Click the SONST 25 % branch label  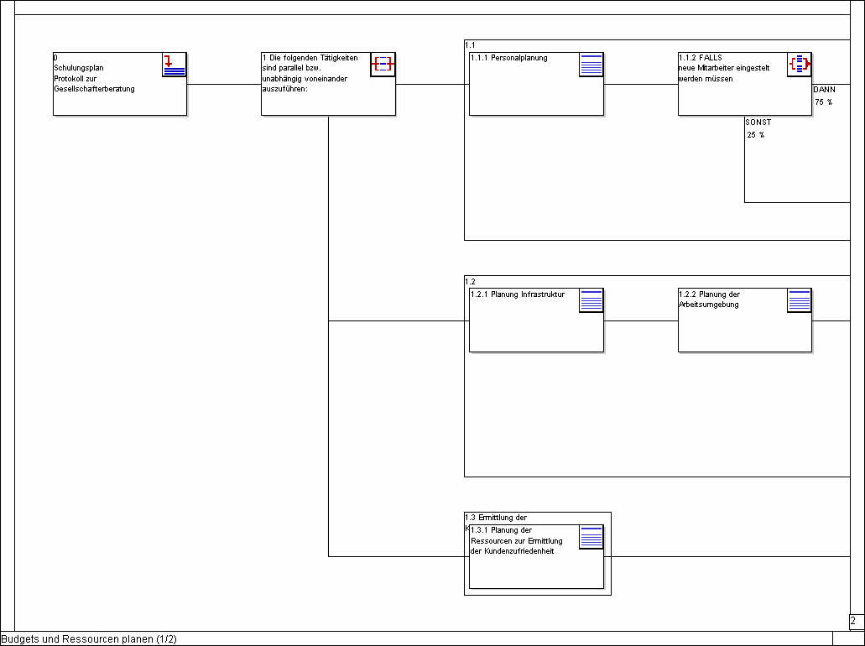pyautogui.click(x=757, y=128)
